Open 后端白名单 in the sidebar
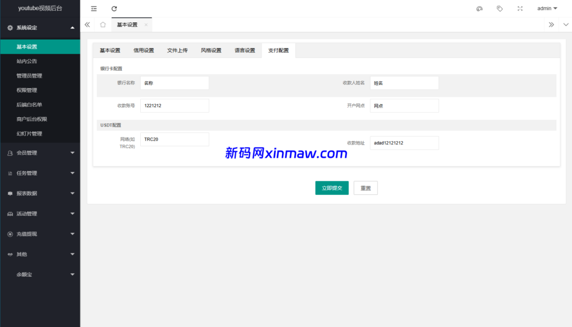 click(40, 104)
